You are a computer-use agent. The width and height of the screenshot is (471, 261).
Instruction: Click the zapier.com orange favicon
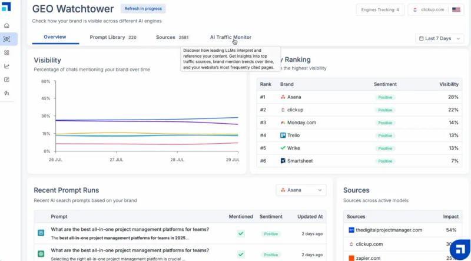pos(351,258)
